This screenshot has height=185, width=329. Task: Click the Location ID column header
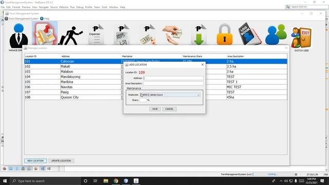42,57
